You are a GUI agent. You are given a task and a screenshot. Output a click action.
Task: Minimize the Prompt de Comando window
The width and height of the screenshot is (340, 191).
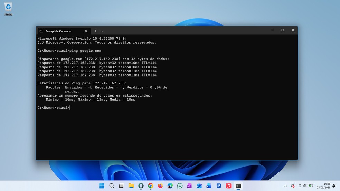pos(272,30)
